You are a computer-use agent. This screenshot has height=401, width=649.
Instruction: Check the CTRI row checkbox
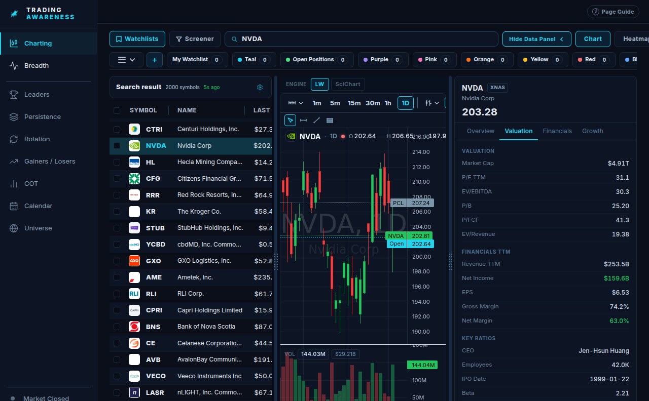[117, 129]
